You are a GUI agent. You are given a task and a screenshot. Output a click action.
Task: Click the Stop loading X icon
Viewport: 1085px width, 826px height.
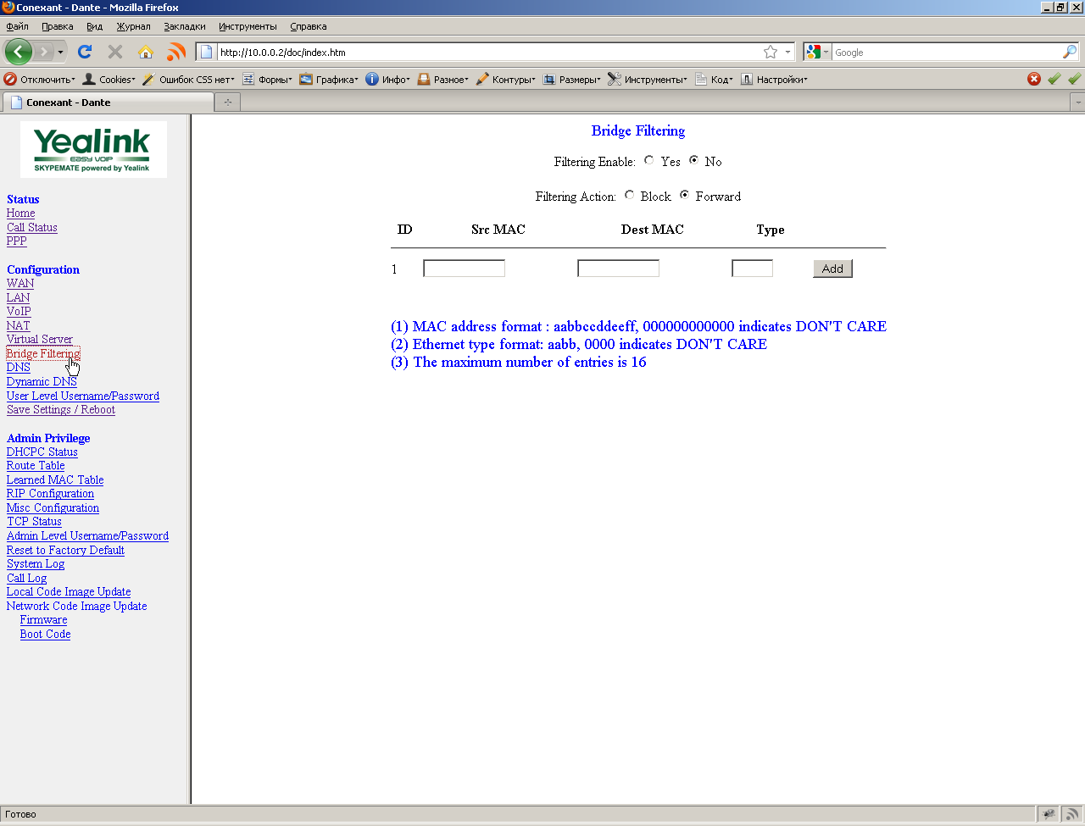(x=115, y=52)
